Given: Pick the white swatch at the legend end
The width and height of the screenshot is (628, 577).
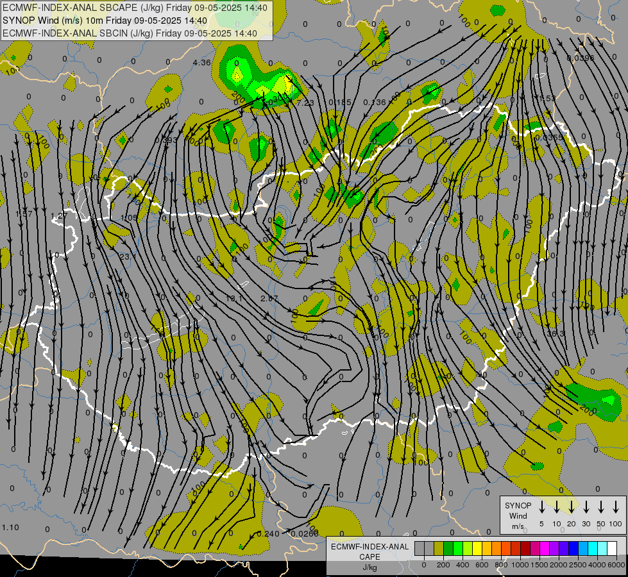Looking at the screenshot, I should tap(613, 548).
